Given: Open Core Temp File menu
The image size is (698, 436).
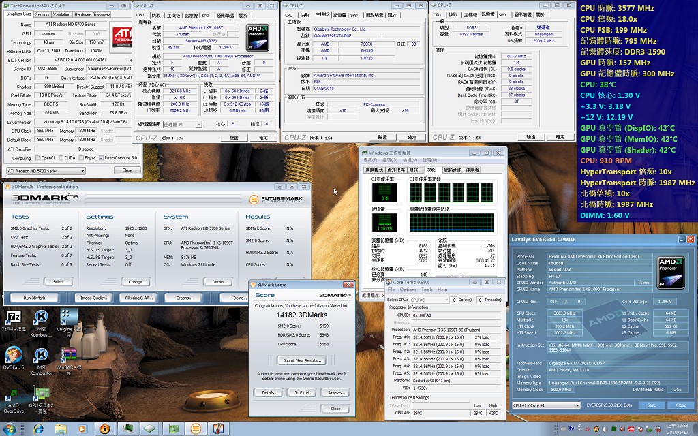Looking at the screenshot, I should click(391, 290).
